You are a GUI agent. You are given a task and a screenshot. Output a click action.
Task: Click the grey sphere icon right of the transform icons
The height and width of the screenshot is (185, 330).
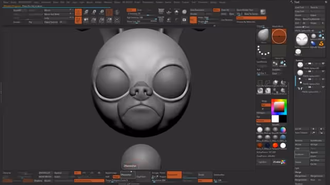117,12
